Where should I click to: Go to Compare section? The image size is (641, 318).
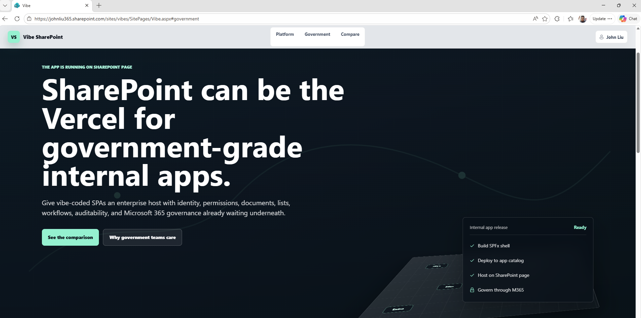(x=350, y=34)
